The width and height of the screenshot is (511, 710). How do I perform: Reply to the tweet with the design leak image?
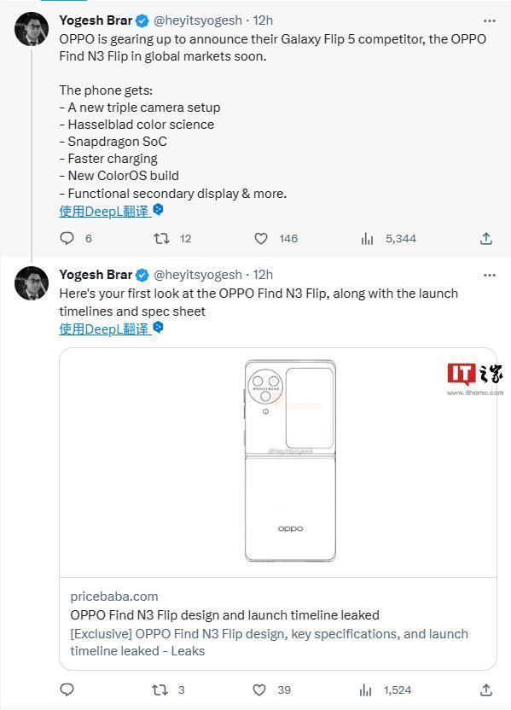(x=67, y=690)
